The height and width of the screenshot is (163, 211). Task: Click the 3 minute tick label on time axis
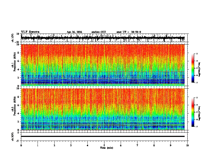[x=71, y=145]
